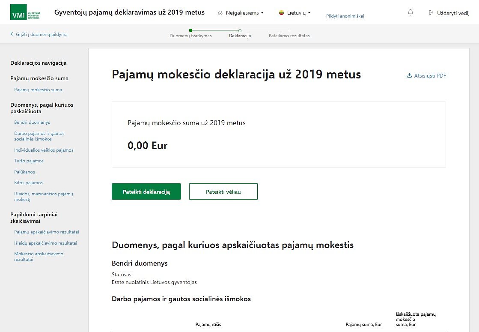479x332 pixels.
Task: Click the Pateikti deklaraciją button
Action: coord(146,191)
